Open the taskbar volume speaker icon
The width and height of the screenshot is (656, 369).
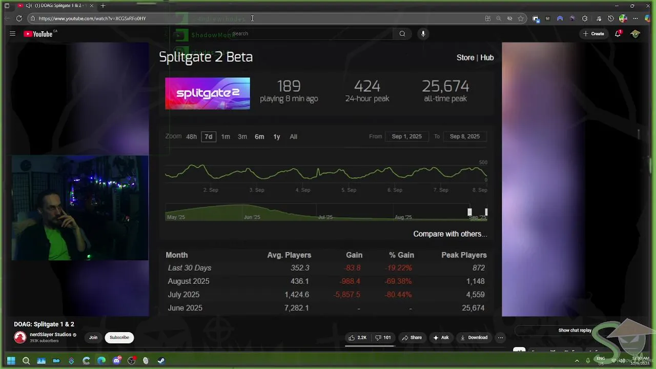pyautogui.click(x=621, y=361)
